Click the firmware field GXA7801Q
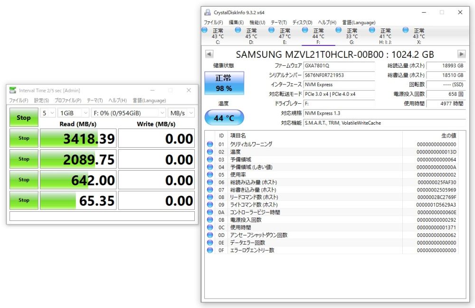The width and height of the screenshot is (475, 308). 339,65
